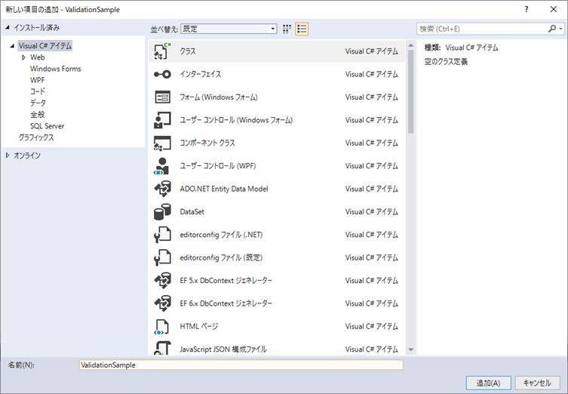This screenshot has width=568, height=394.
Task: Select Windows Forms category
Action: [55, 69]
